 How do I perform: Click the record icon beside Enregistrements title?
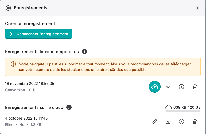[x=8, y=8]
